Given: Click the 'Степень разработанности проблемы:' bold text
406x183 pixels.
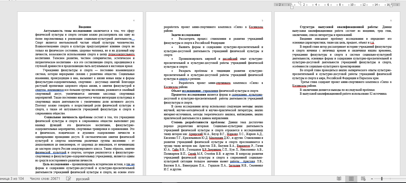Looking at the screenshot, I should 198,122.
